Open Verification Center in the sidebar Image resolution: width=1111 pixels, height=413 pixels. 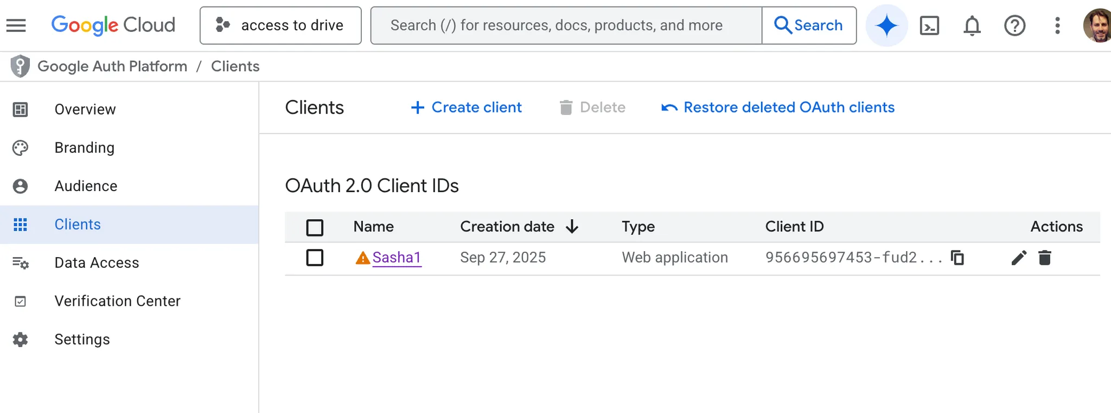(x=129, y=301)
